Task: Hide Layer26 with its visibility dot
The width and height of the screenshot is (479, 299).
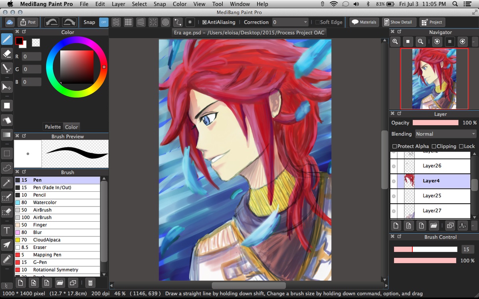Action: click(394, 166)
